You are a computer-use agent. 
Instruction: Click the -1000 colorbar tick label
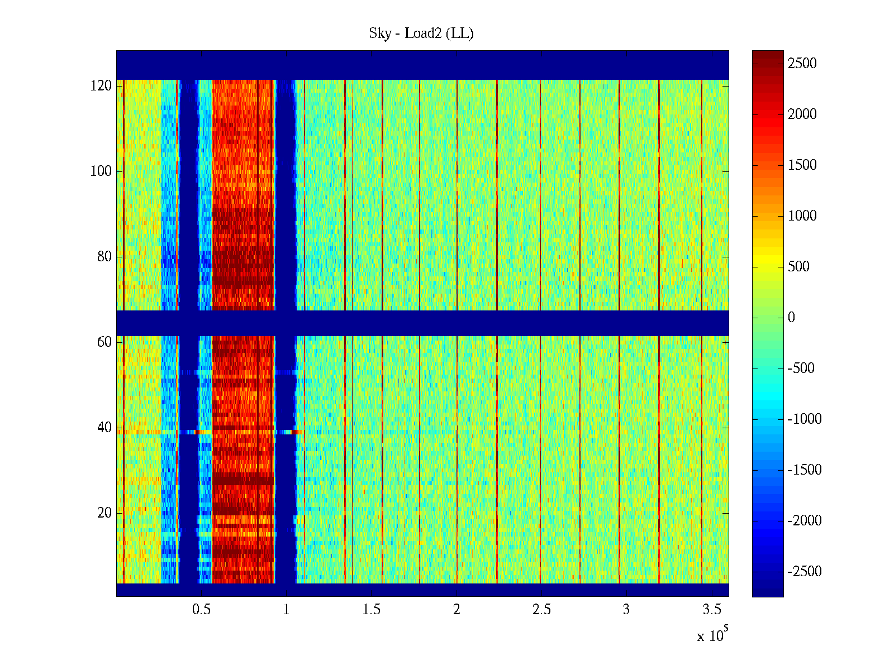coord(804,419)
